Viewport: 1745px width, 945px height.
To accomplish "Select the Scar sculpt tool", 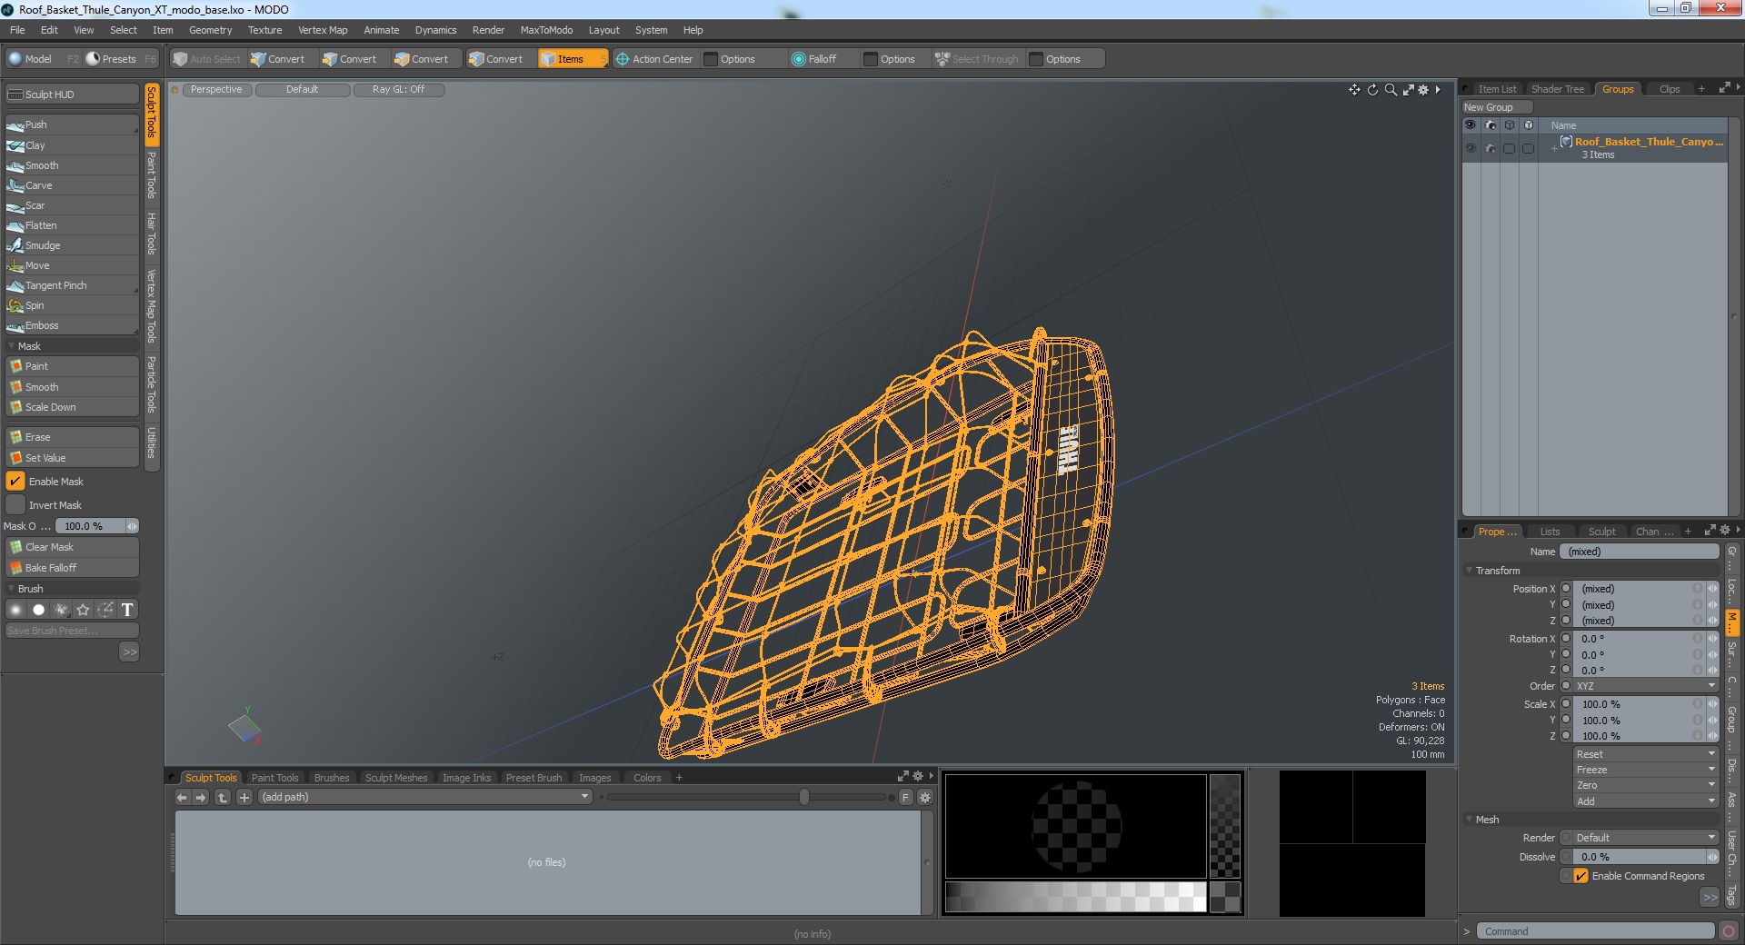I will [x=72, y=205].
